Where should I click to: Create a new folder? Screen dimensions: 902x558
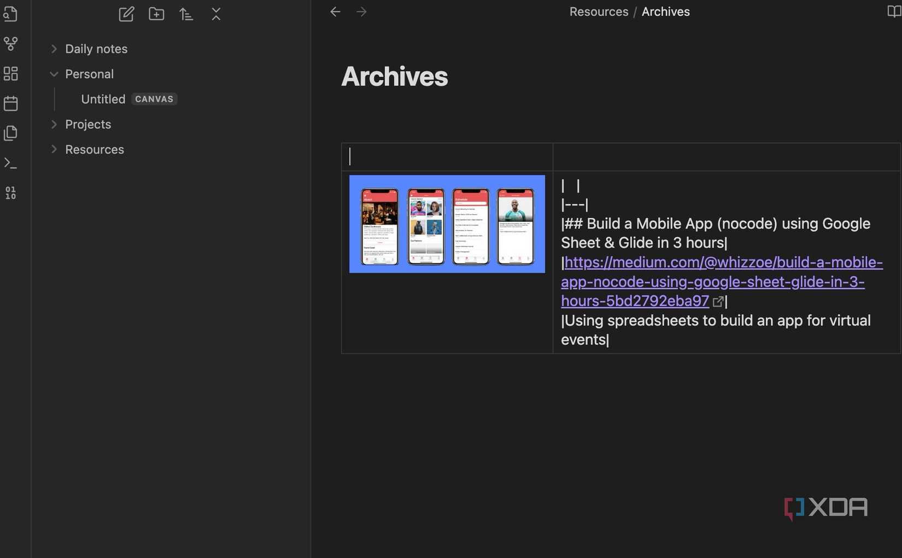click(156, 14)
